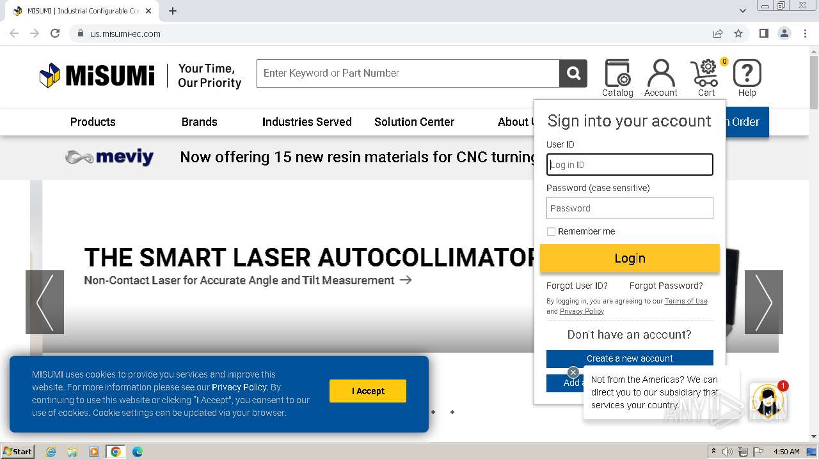Open a new browser tab
Image resolution: width=819 pixels, height=460 pixels.
173,11
